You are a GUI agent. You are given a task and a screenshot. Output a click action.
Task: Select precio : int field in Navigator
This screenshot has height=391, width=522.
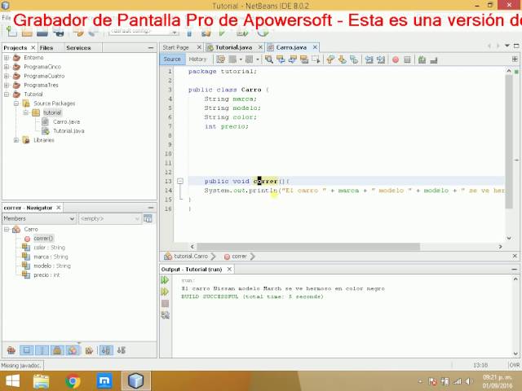click(x=46, y=275)
